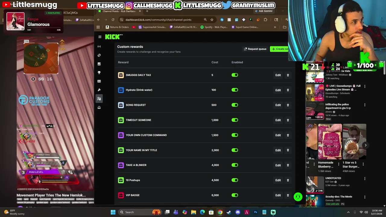Toggle SONG REQUEST enabled switch
Viewport: 386px width, 217px height.
(235, 105)
